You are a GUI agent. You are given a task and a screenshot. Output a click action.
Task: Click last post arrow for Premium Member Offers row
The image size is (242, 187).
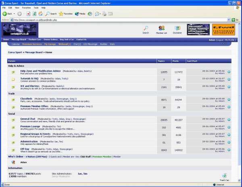click(229, 107)
